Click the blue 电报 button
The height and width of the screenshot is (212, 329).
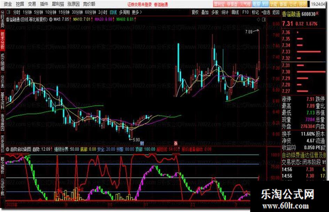pos(257,4)
